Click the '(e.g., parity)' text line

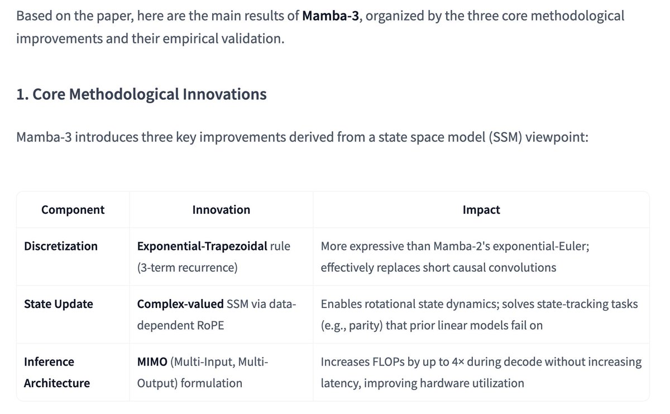[432, 325]
